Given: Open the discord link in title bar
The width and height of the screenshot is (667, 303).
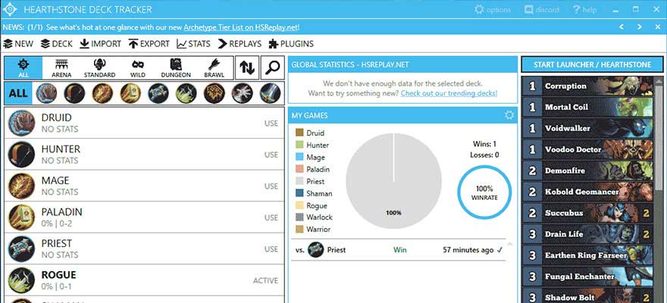Looking at the screenshot, I should (x=543, y=10).
